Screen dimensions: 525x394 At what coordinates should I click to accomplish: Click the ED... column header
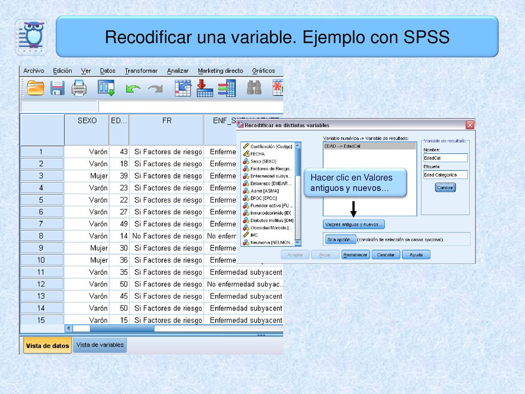pos(119,130)
